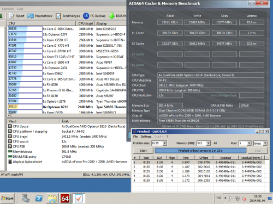Click the DRAM:FSB arány memory icon
The image size is (273, 204).
coord(10,157)
